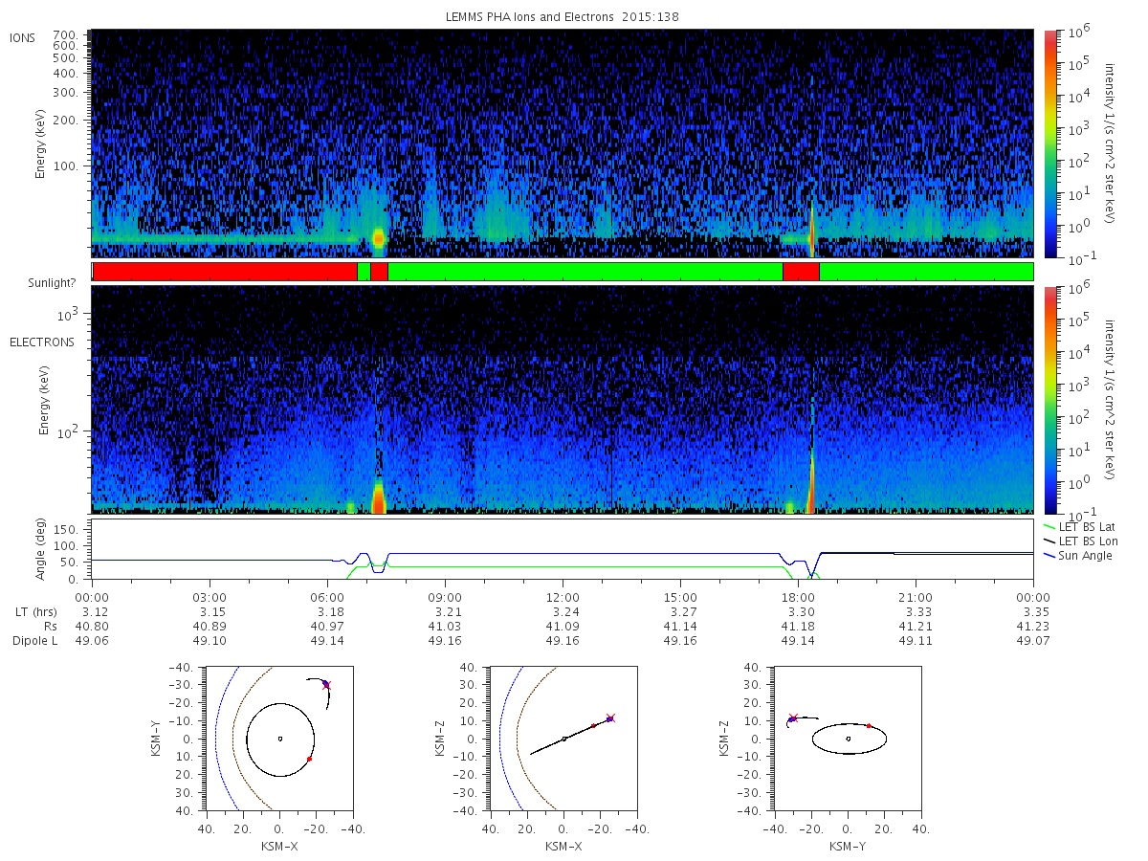Click Rs value 41.09
Viewport: 1148px width, 861px height.
click(563, 626)
